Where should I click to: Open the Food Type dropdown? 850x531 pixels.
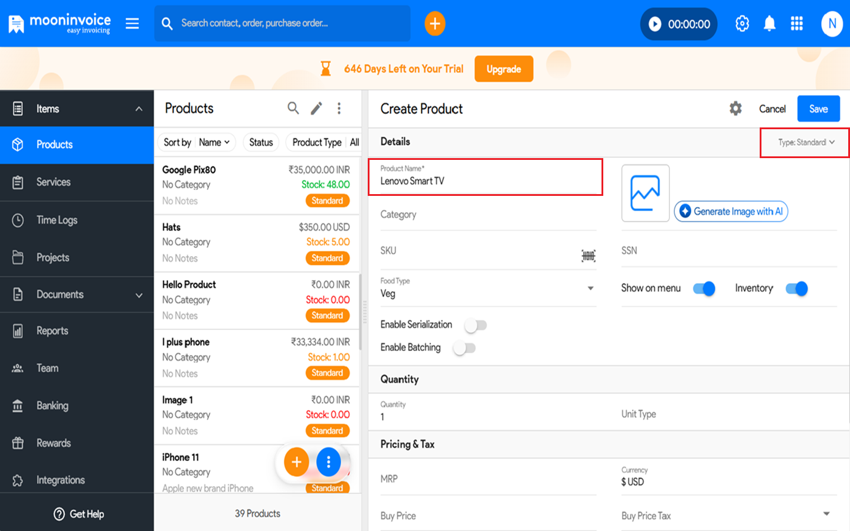pyautogui.click(x=488, y=289)
